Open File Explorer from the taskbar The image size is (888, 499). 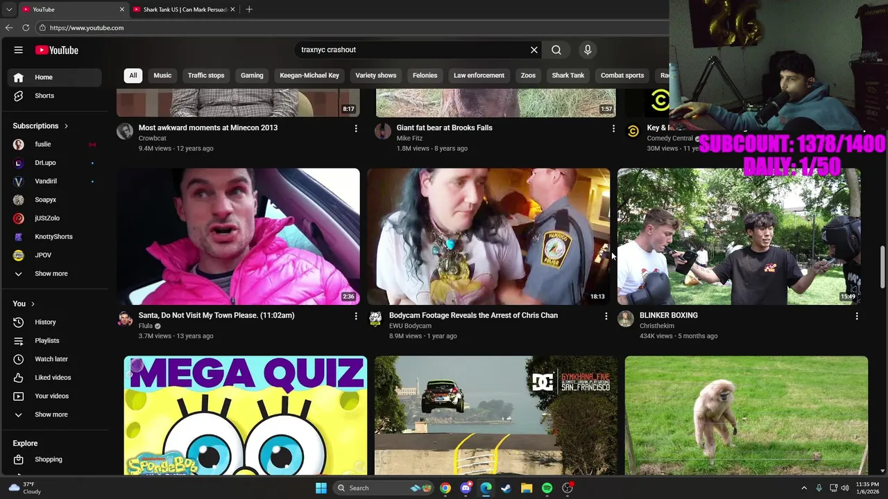(527, 488)
